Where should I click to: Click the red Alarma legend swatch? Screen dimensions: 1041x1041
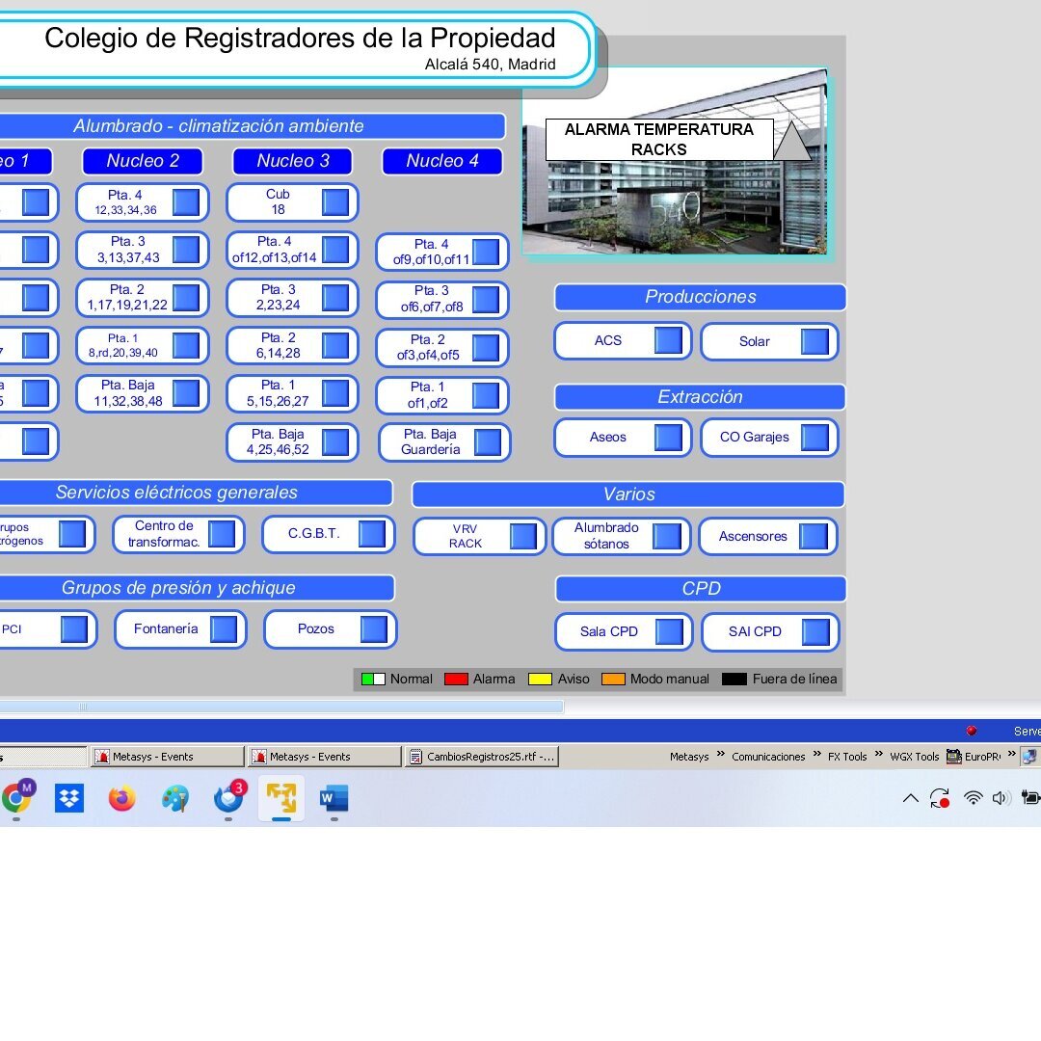click(x=456, y=679)
